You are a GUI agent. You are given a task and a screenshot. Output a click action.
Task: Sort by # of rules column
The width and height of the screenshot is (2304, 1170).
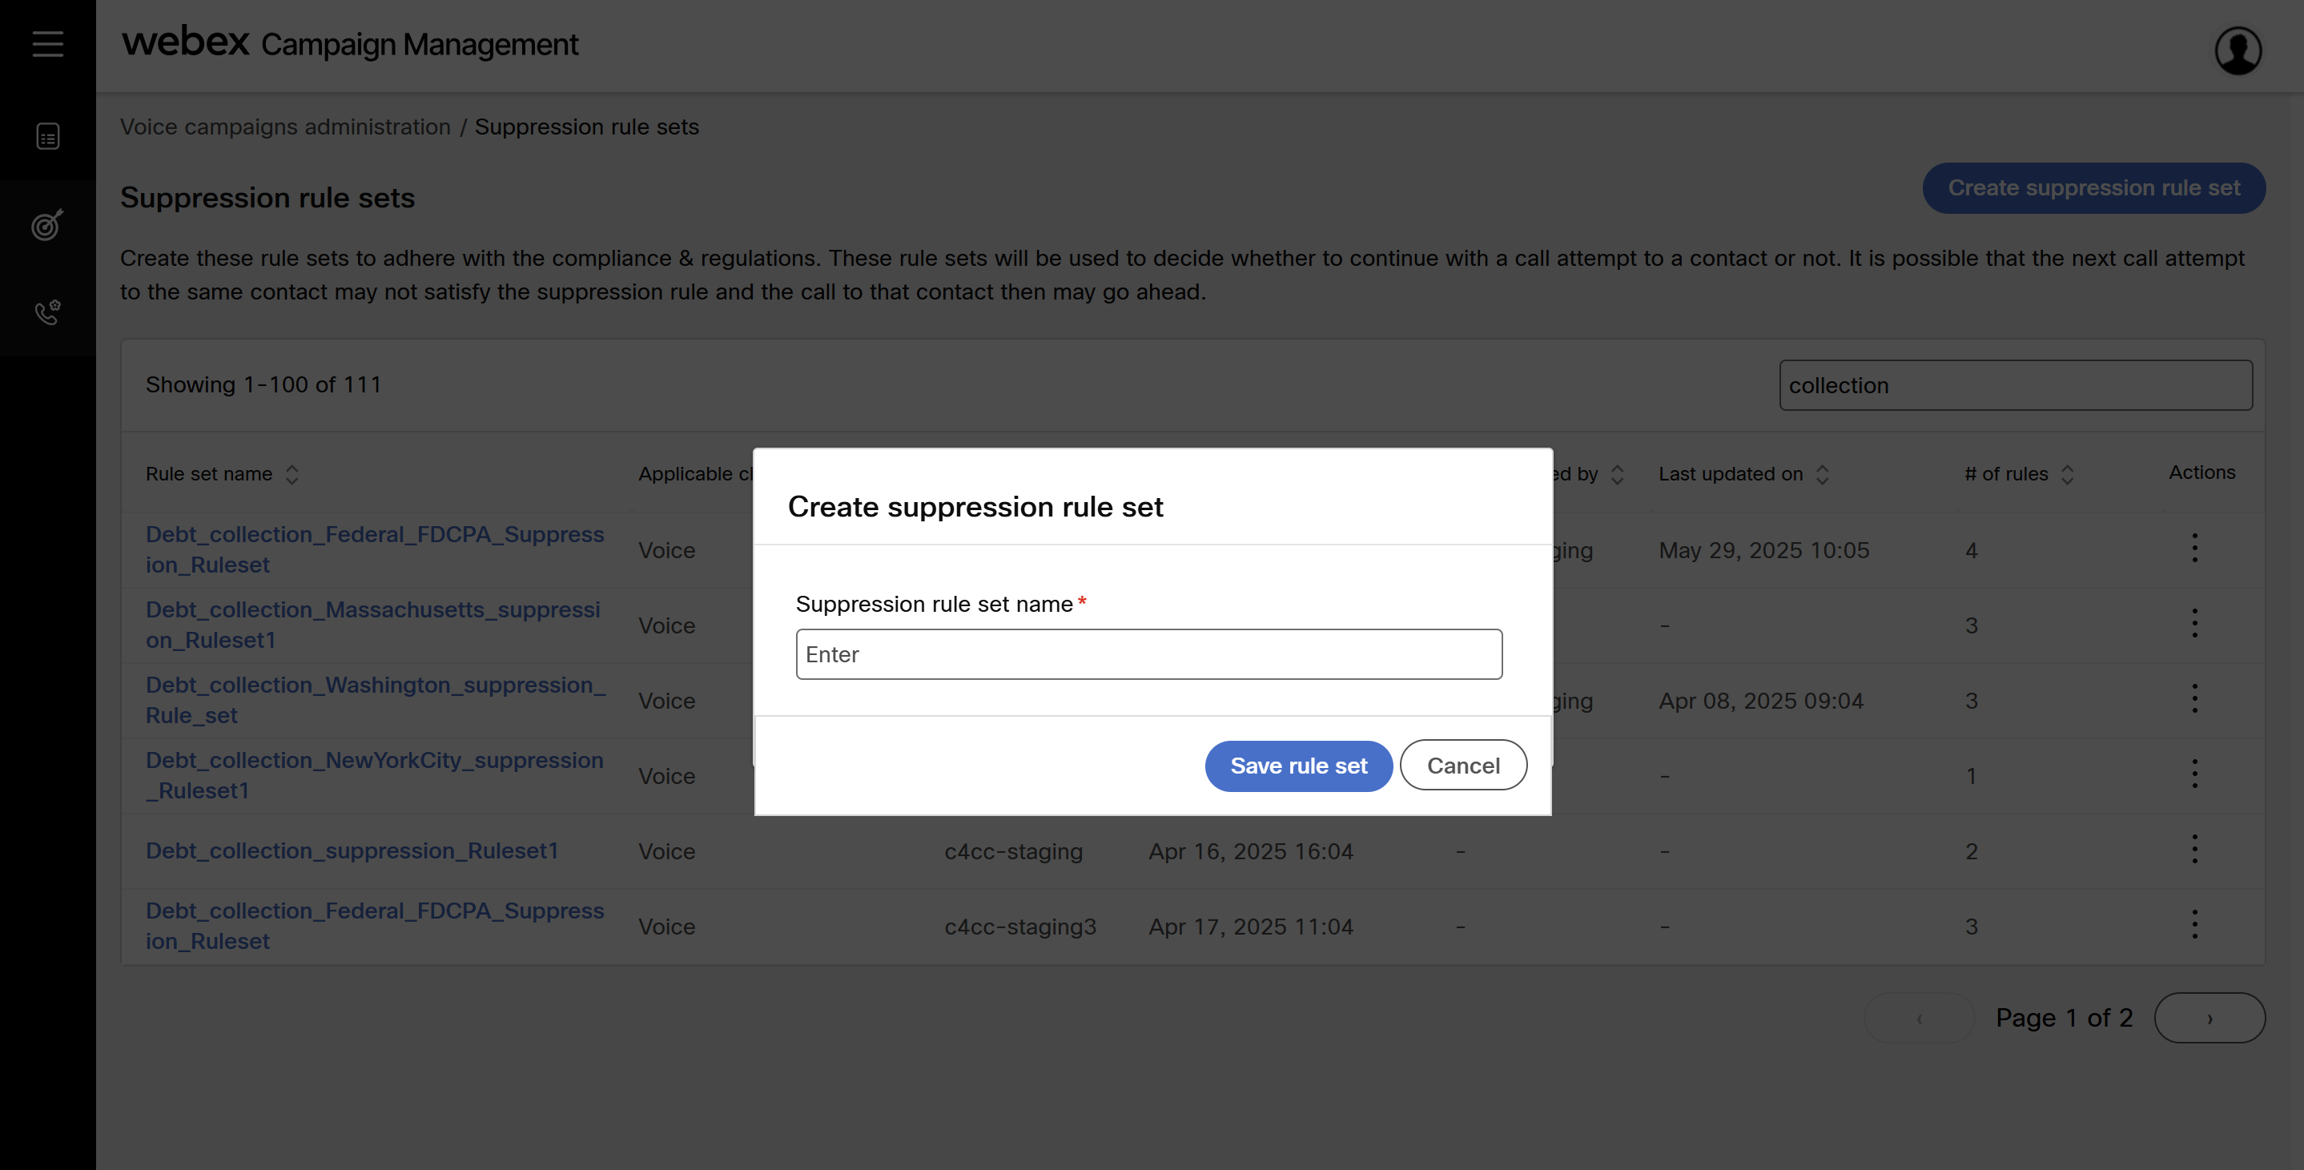click(x=2067, y=474)
